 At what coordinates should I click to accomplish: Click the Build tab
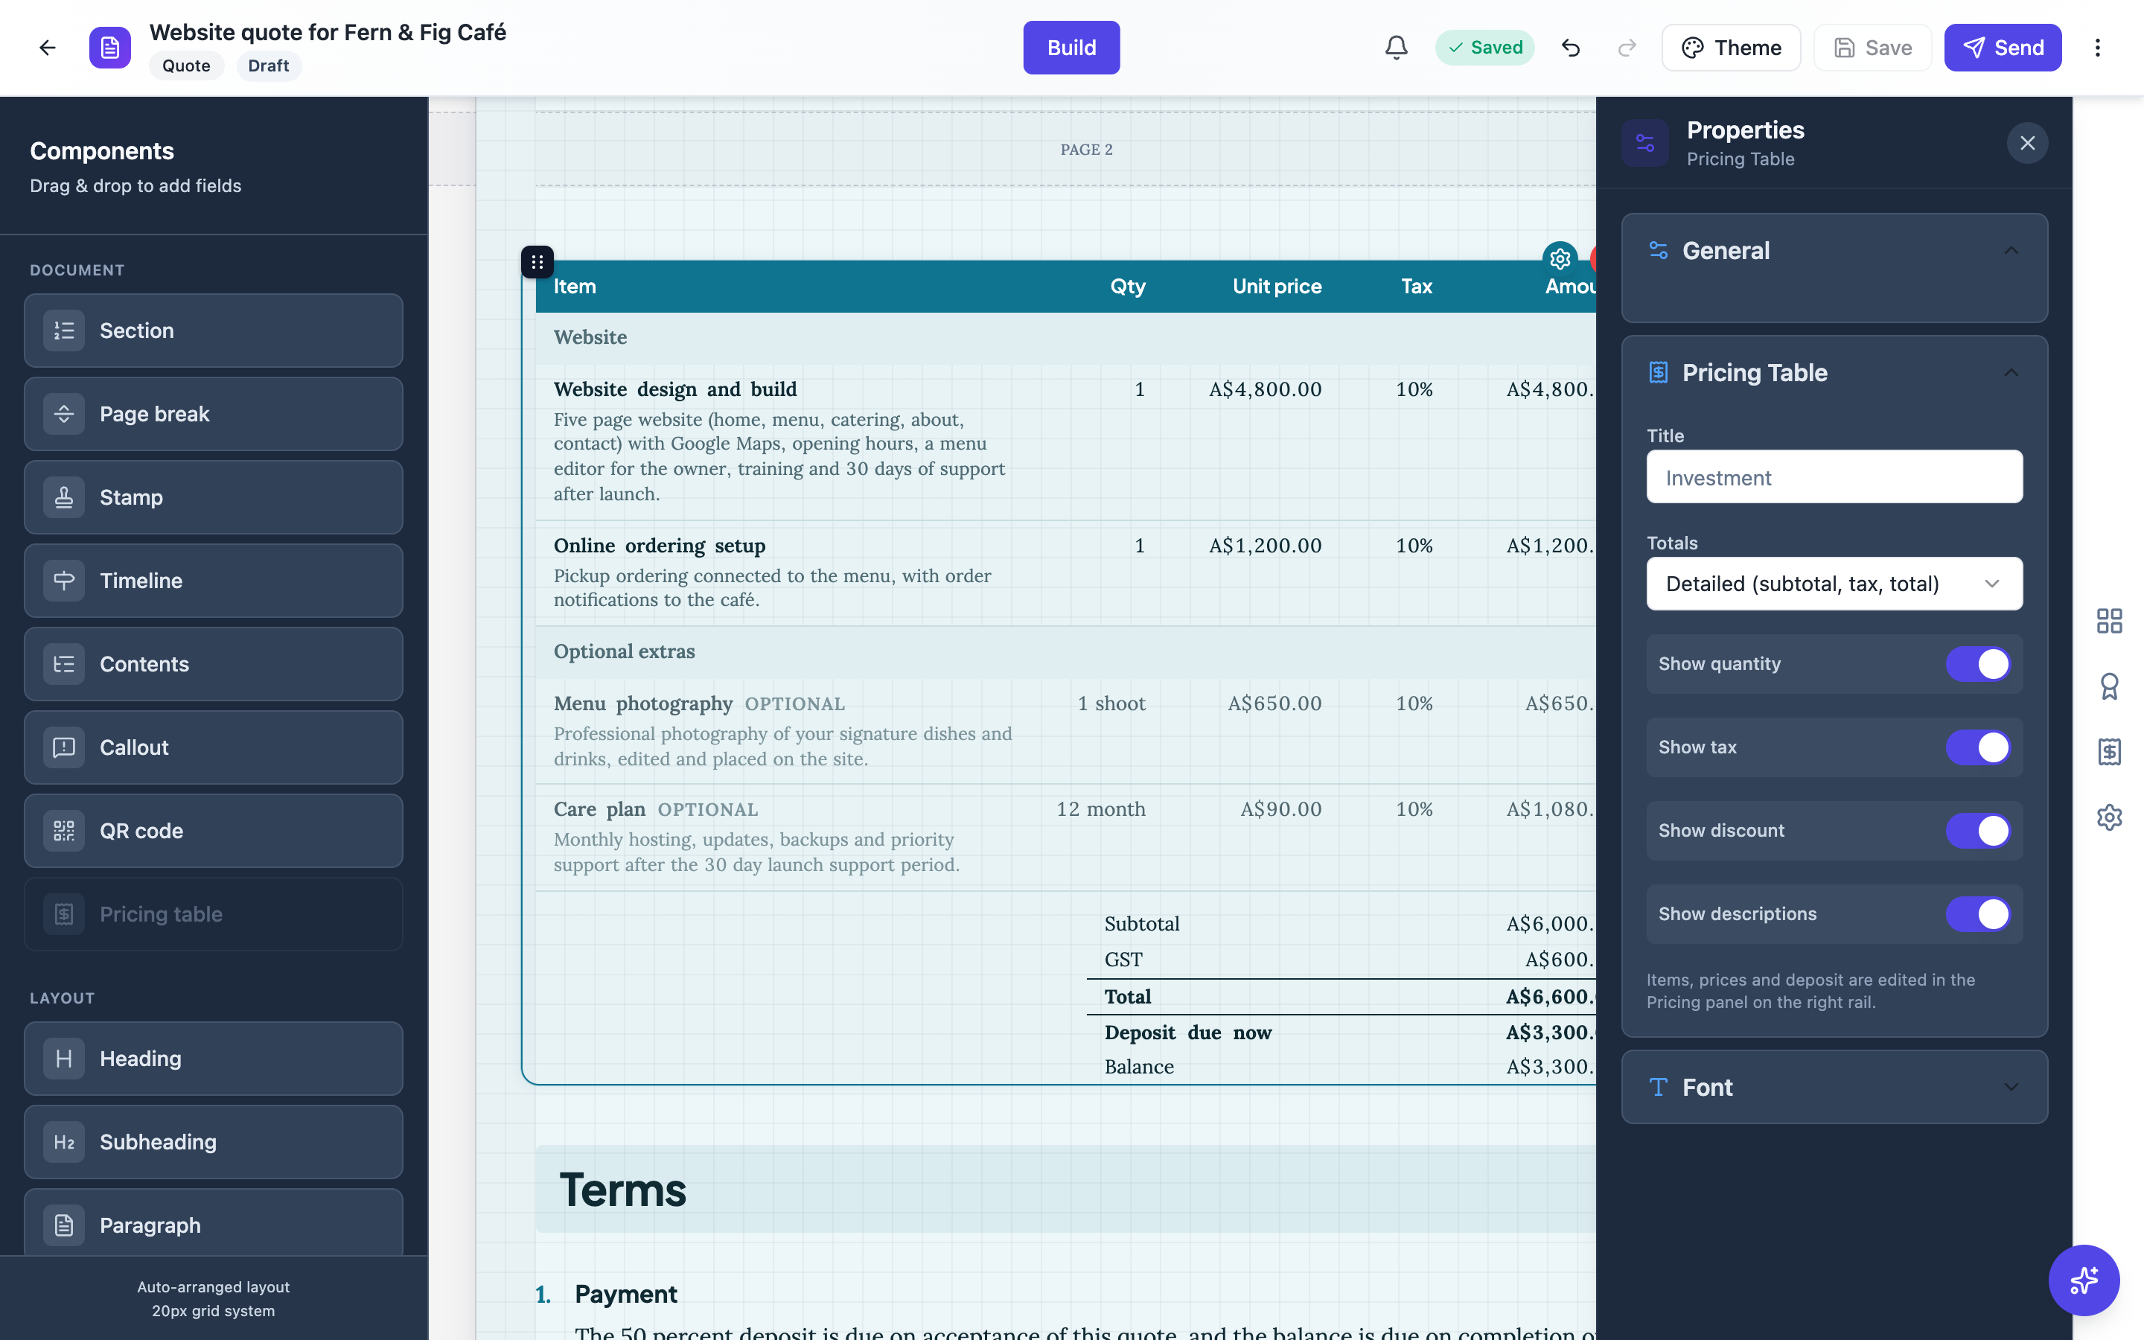[x=1071, y=48]
